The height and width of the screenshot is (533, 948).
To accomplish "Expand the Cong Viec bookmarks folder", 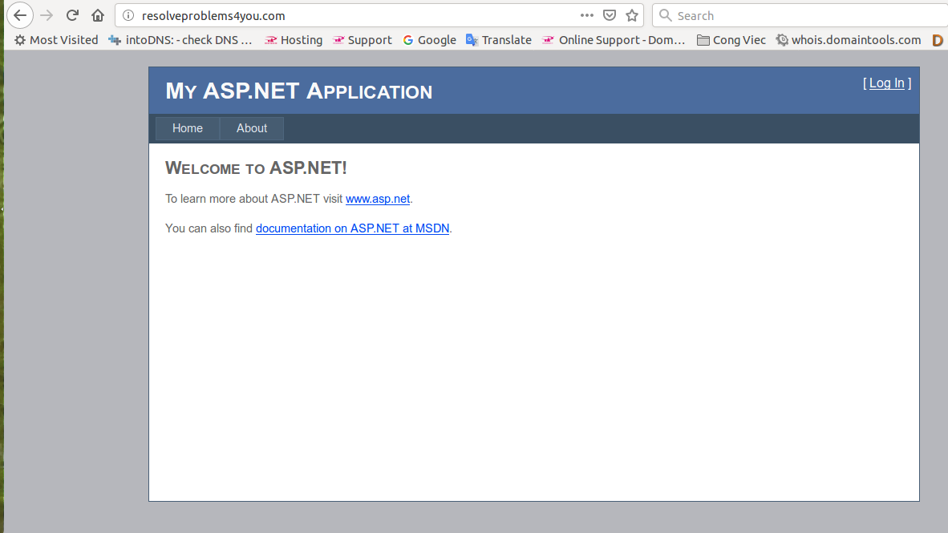I will (x=731, y=40).
